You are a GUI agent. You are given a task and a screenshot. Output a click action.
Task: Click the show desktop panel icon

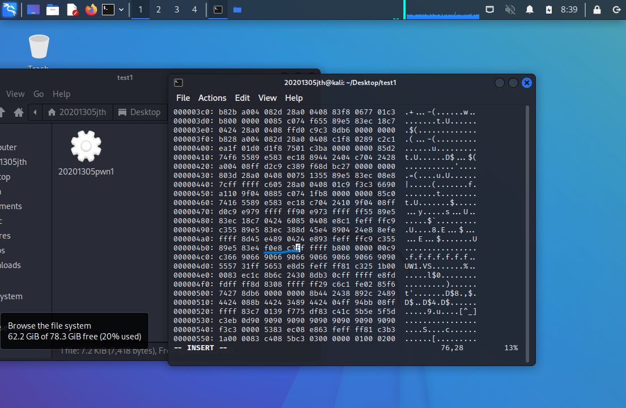(33, 9)
